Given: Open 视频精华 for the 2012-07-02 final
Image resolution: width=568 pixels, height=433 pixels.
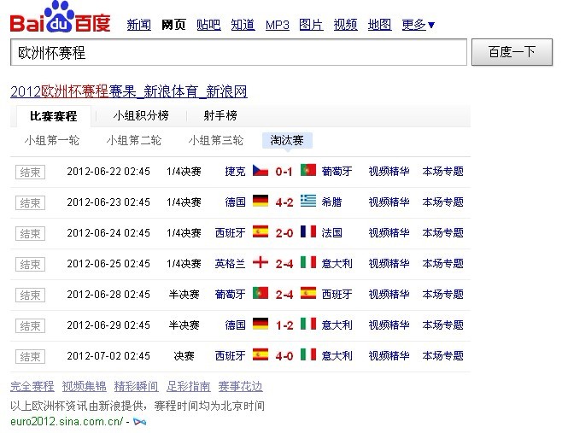Looking at the screenshot, I should click(x=389, y=355).
